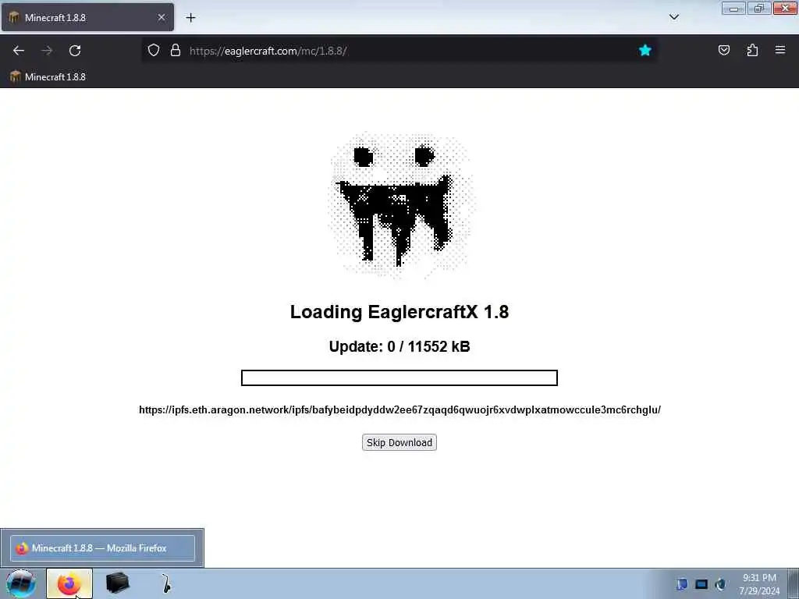Click the Show desktop strip

tap(794, 583)
